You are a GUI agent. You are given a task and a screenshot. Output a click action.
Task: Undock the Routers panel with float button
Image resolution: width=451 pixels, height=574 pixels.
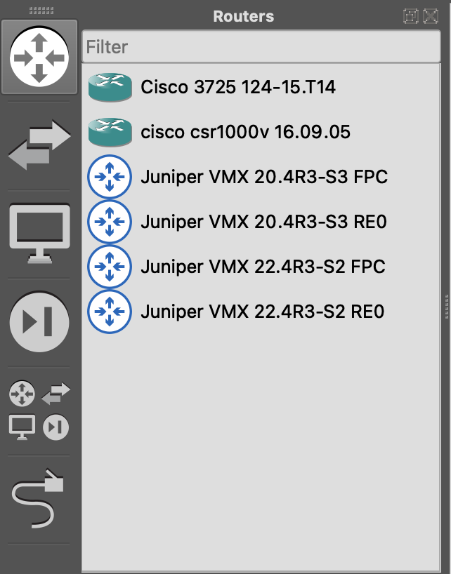click(411, 15)
